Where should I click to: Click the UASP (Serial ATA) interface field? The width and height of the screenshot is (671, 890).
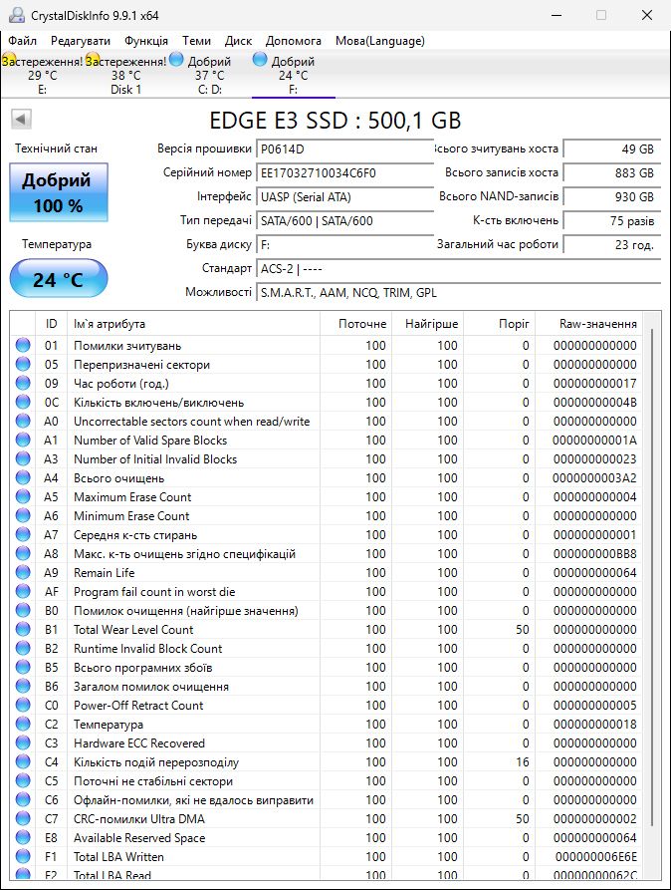tap(344, 197)
